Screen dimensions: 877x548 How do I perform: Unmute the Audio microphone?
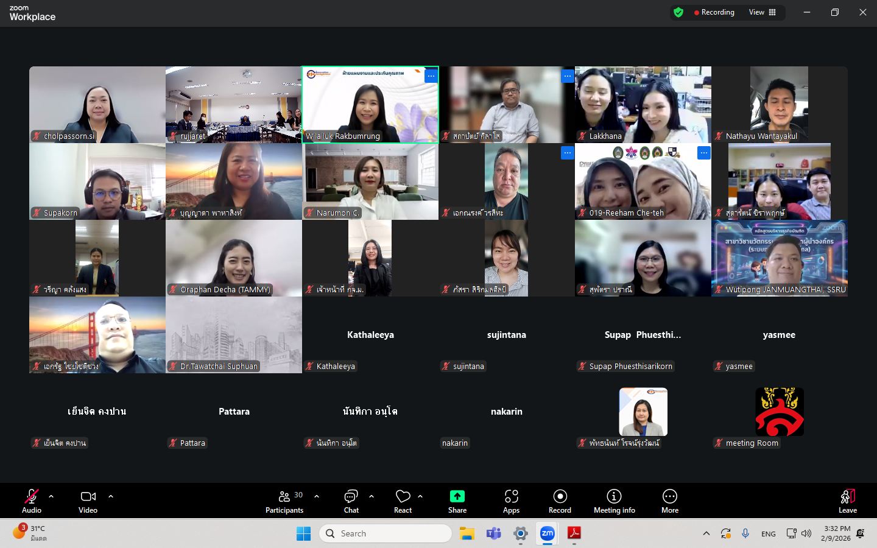[32, 502]
